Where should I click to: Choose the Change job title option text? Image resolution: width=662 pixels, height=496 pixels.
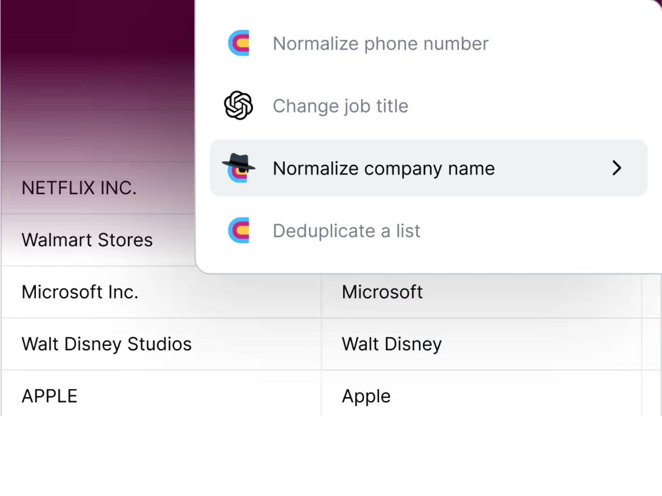[340, 106]
